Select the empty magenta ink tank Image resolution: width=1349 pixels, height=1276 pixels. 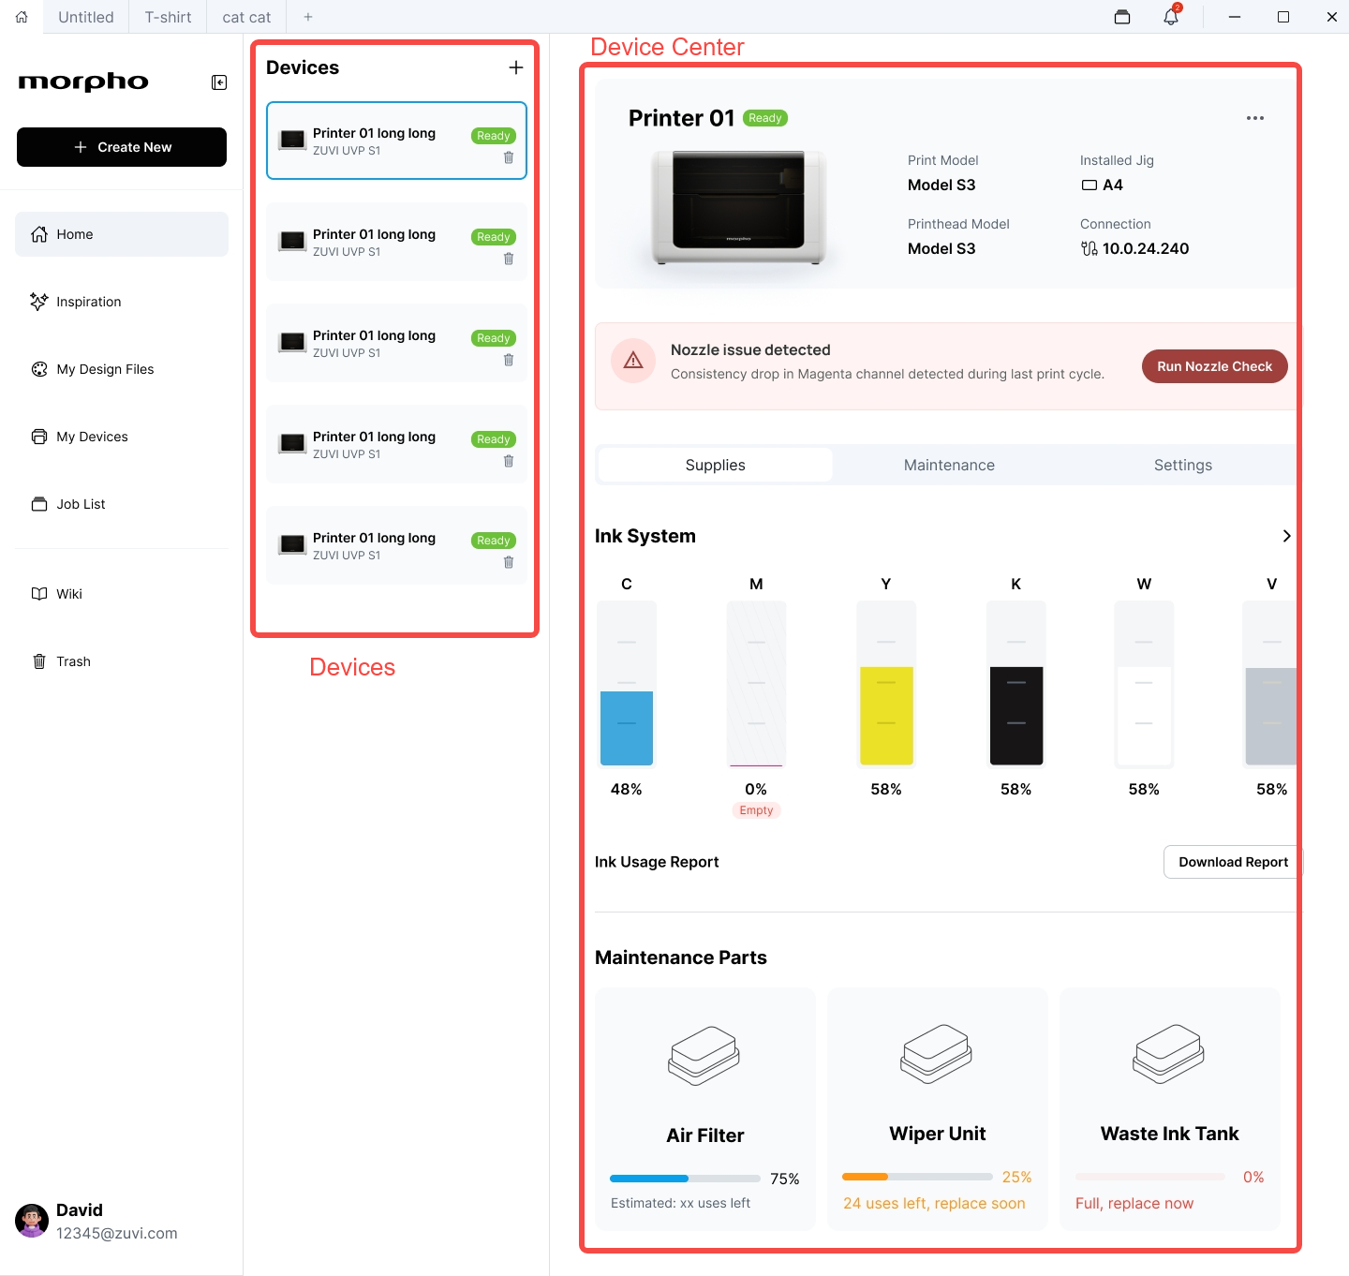(x=756, y=684)
